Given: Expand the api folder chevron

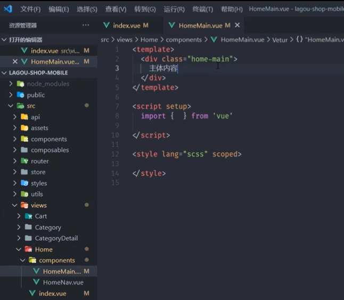Looking at the screenshot, I should click(15, 117).
